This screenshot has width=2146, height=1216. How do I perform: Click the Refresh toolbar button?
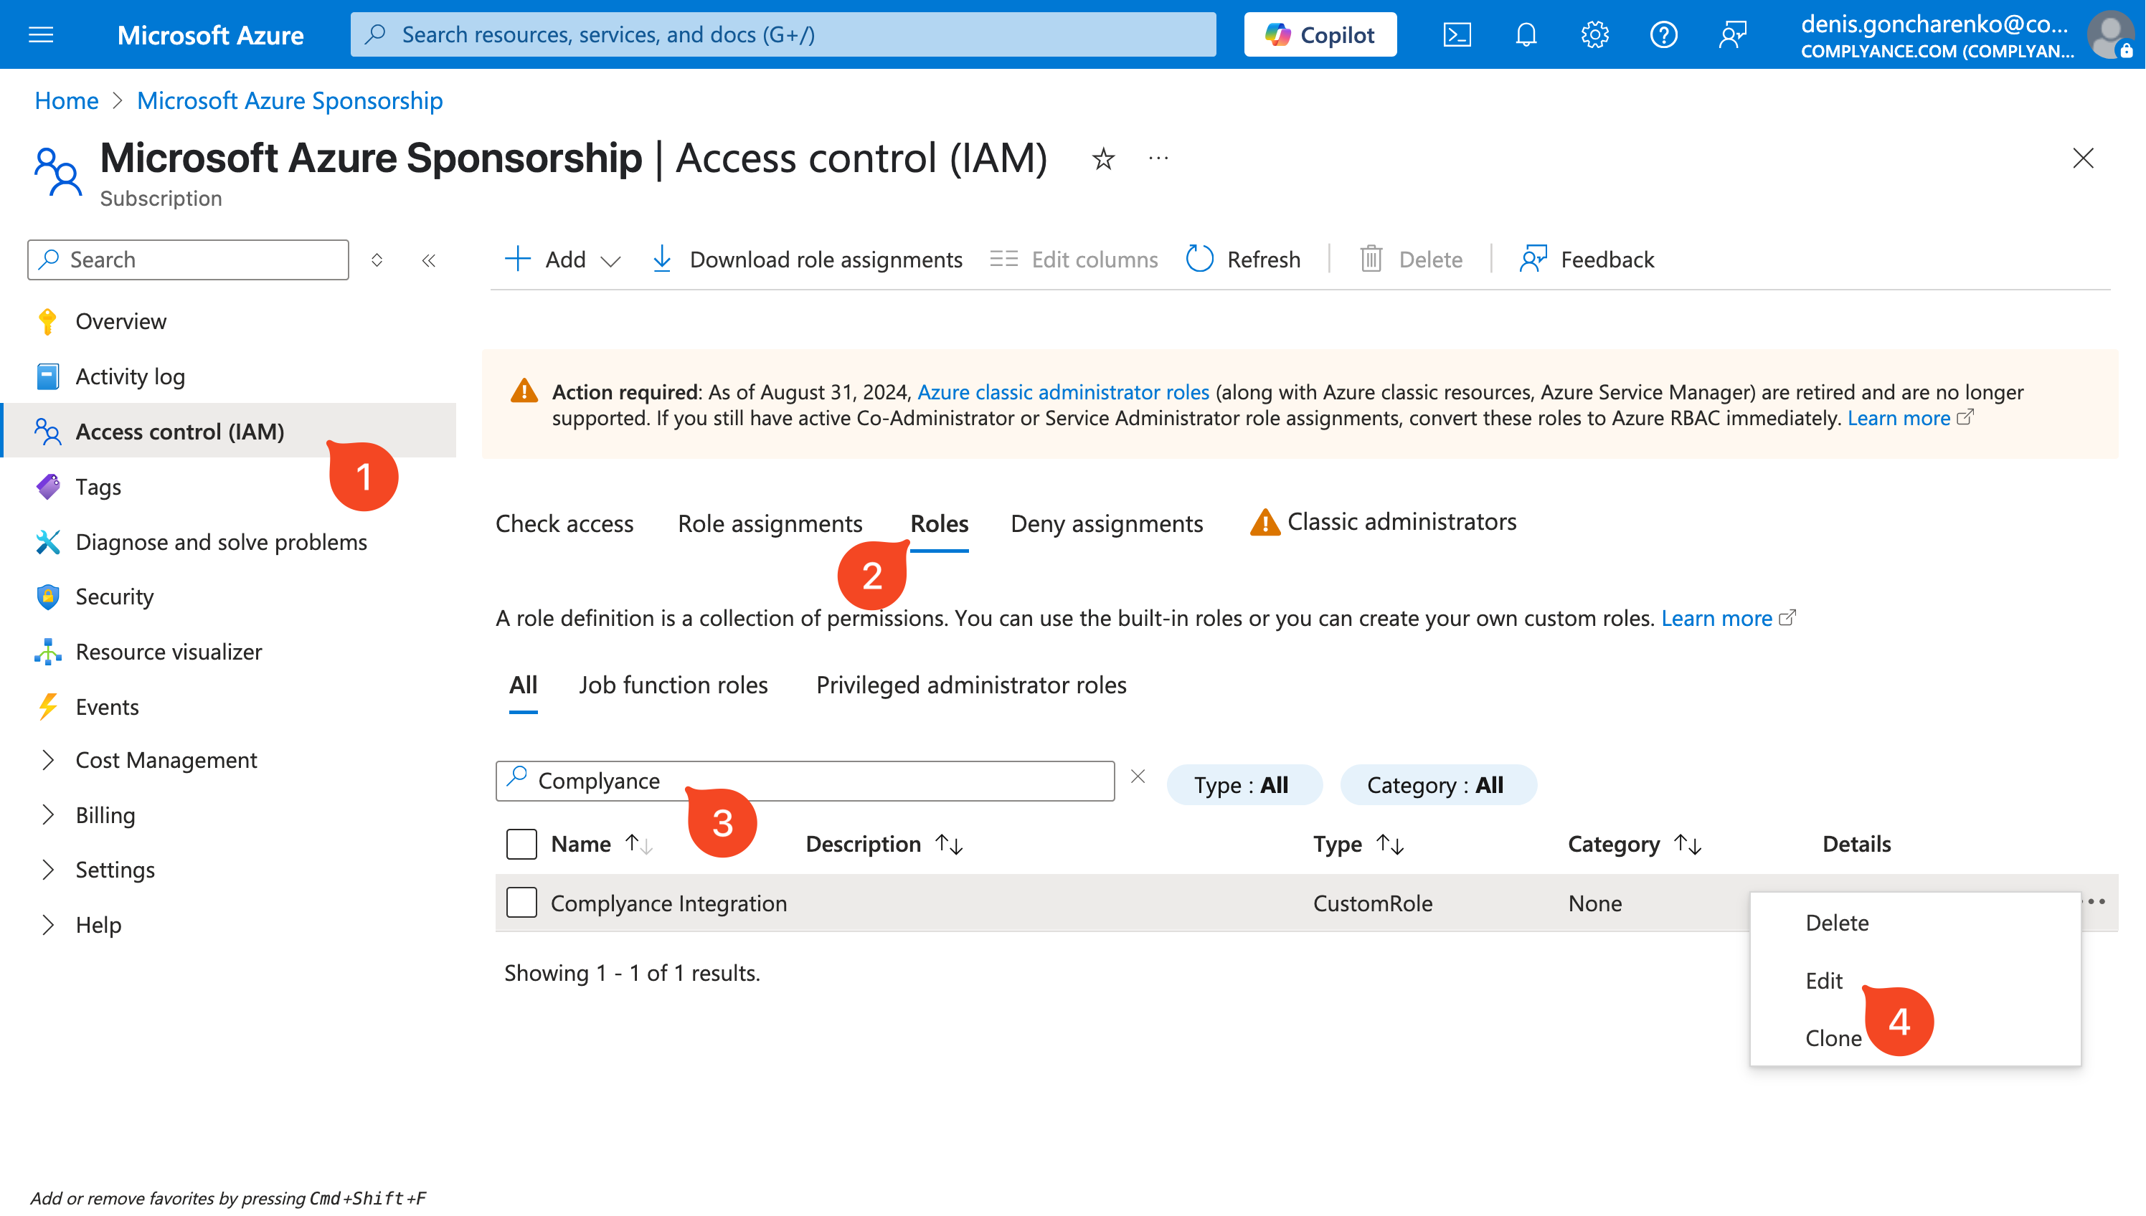[x=1243, y=260]
